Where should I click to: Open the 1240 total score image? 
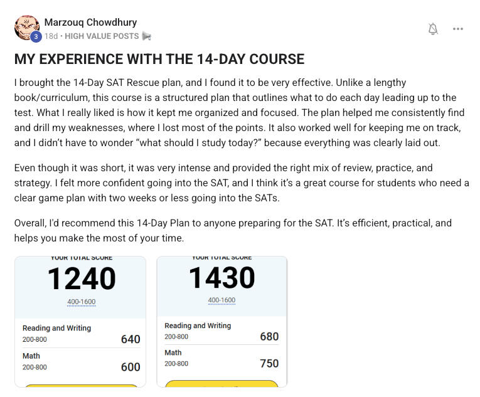tap(80, 280)
